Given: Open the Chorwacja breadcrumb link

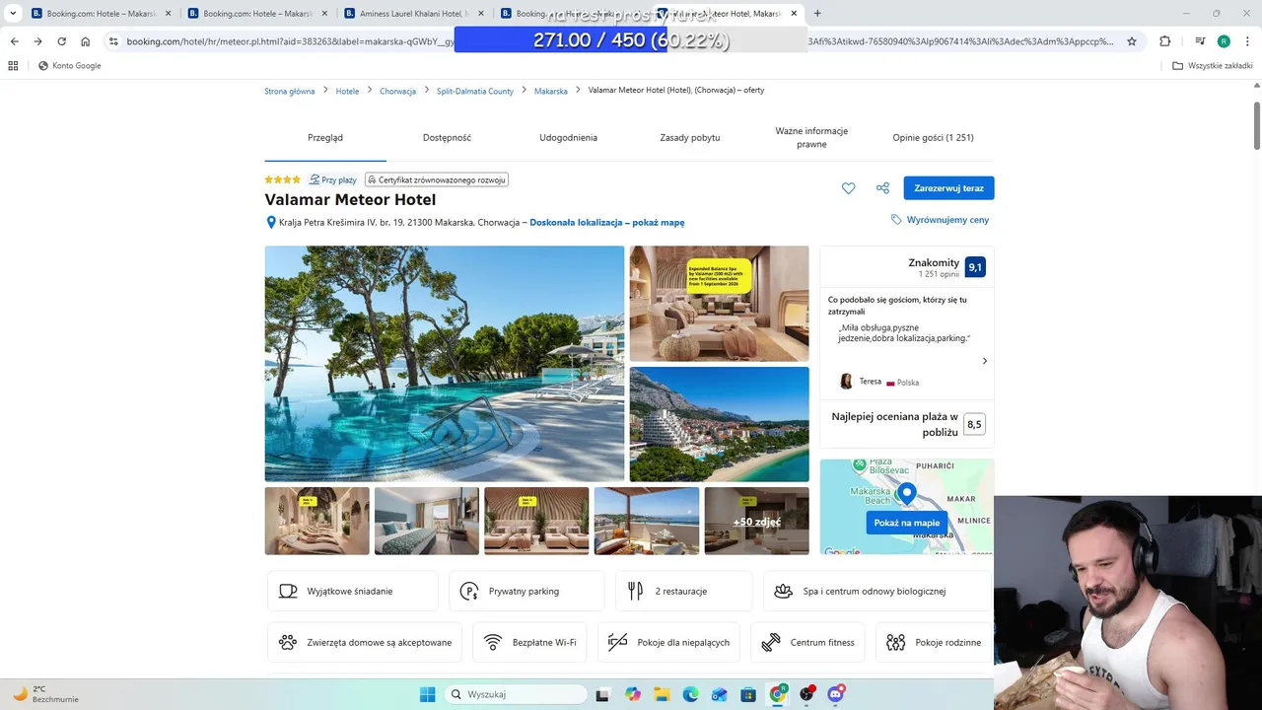Looking at the screenshot, I should click(397, 91).
